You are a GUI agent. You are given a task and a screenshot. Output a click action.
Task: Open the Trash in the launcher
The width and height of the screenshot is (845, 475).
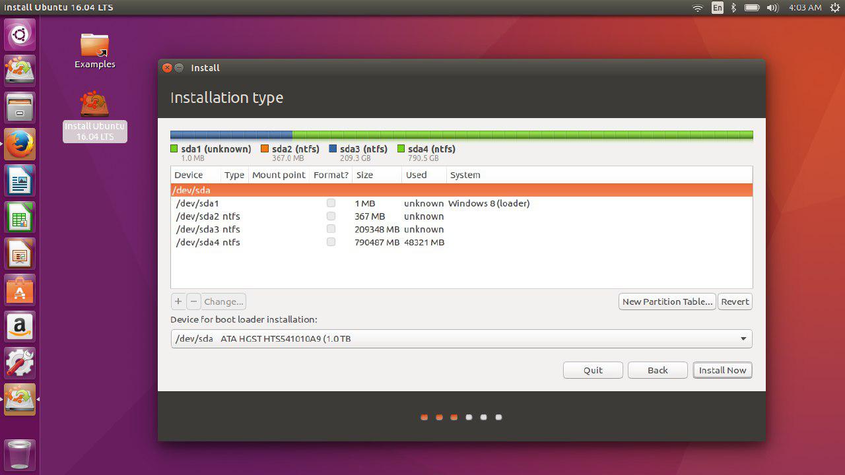click(x=20, y=454)
